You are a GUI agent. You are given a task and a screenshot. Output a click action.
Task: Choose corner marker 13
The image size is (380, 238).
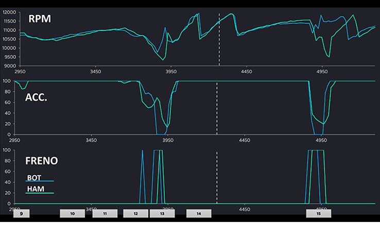[162, 213]
